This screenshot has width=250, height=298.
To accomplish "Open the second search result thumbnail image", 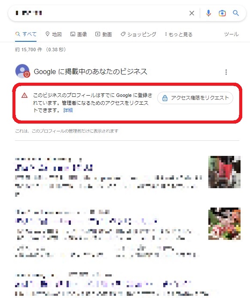I will [x=224, y=223].
